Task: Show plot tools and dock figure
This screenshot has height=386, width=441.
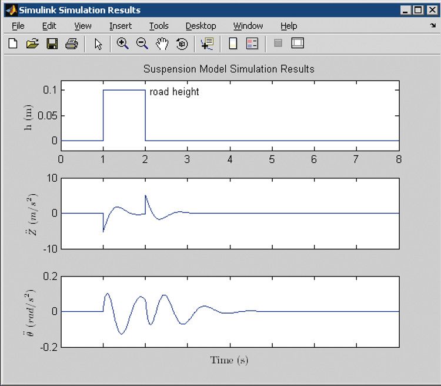Action: (298, 44)
